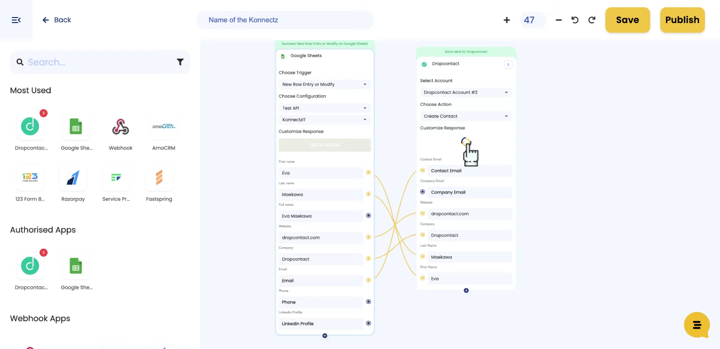Pick the Webhook app icon
This screenshot has height=349, width=720.
click(x=120, y=126)
